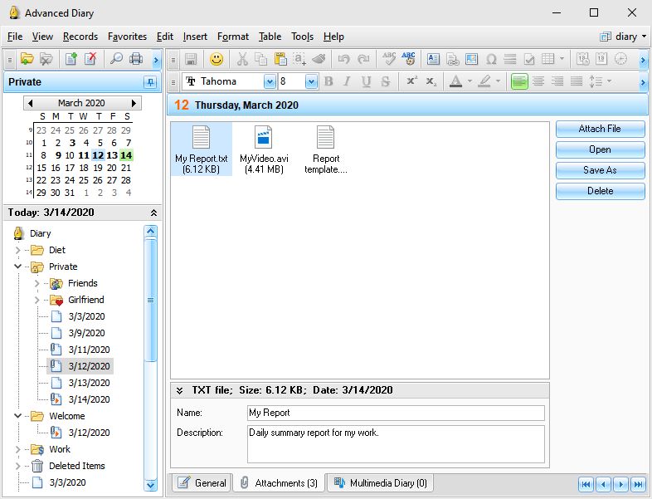Click the save diskette icon
The height and width of the screenshot is (499, 652).
click(191, 59)
